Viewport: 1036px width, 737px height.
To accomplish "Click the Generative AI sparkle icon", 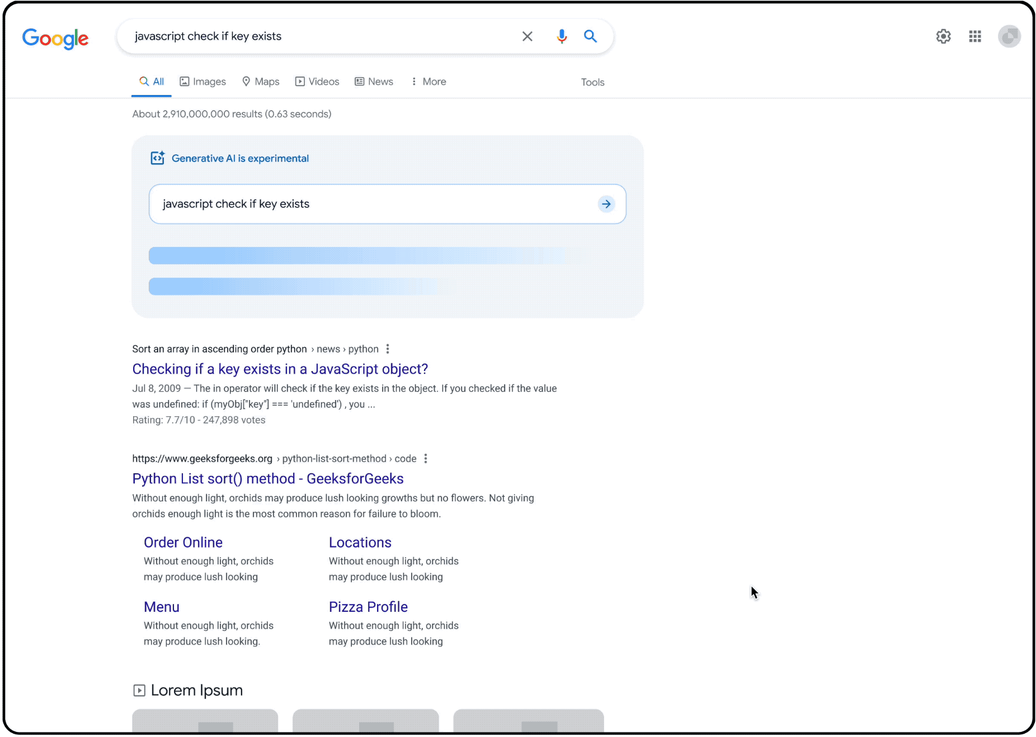I will [x=158, y=158].
